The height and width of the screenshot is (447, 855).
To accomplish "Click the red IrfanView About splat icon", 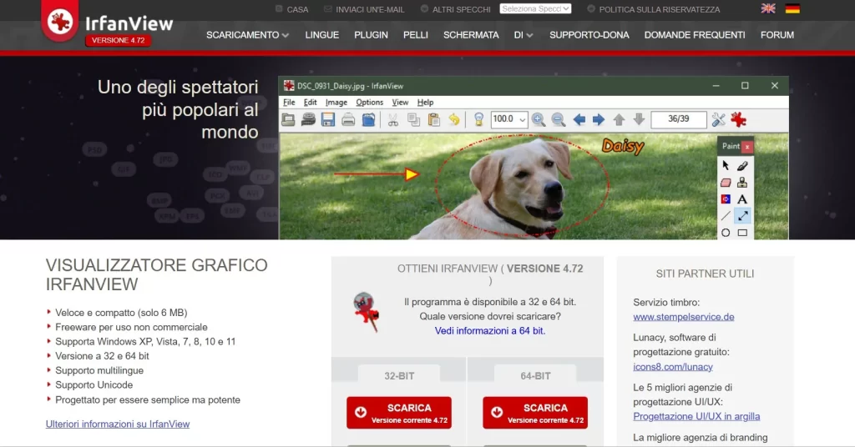I will pos(738,120).
